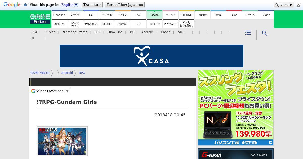Go to Xbox One category link
Image resolution: width=303 pixels, height=159 pixels.
[115, 32]
